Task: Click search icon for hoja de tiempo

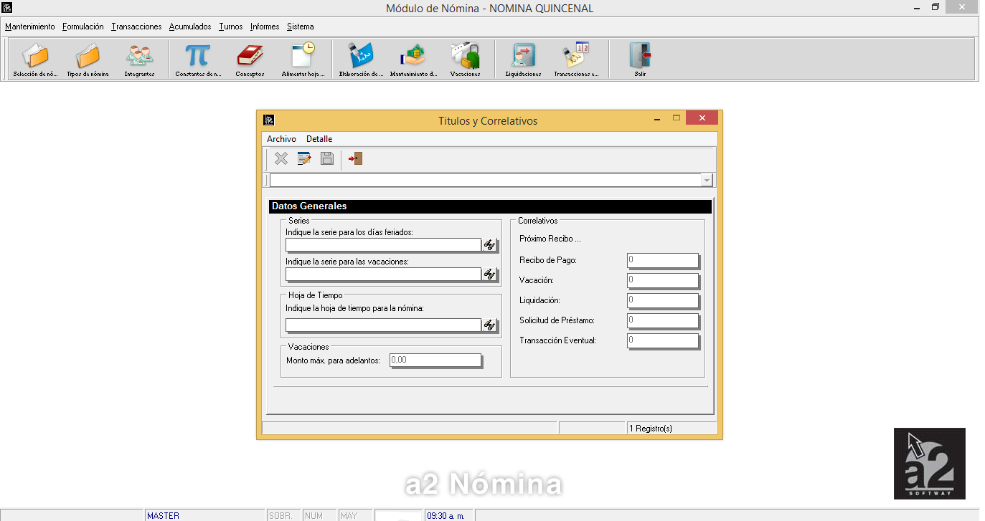Action: pyautogui.click(x=489, y=325)
